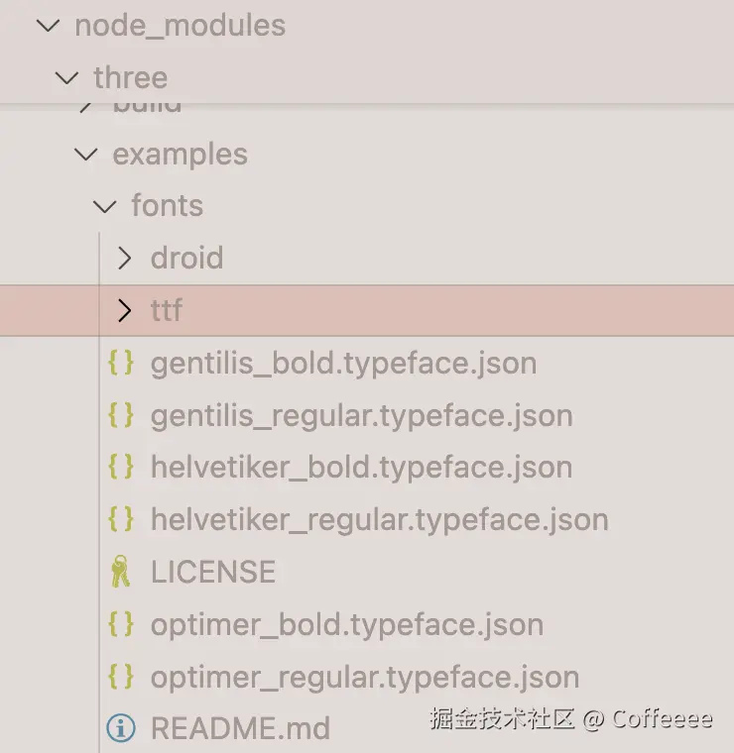This screenshot has height=753, width=734.
Task: Open README.md in the editor
Action: 240,729
